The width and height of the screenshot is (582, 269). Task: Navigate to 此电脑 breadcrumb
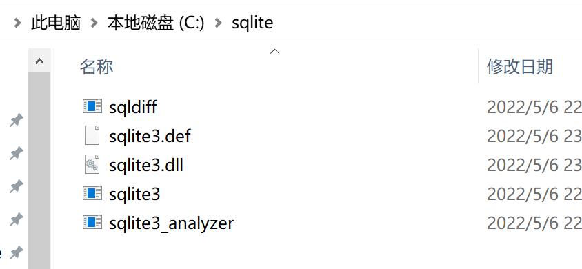coord(56,23)
